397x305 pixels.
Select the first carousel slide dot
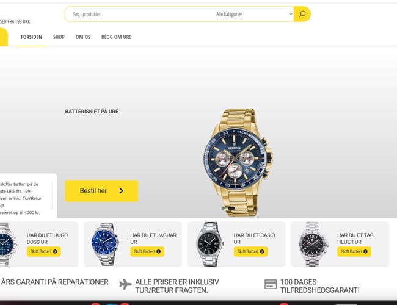[x=223, y=208]
